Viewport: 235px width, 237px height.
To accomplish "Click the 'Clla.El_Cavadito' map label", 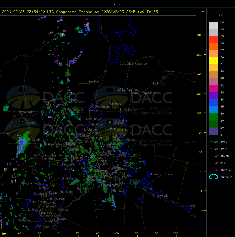I will pyautogui.click(x=142, y=93).
